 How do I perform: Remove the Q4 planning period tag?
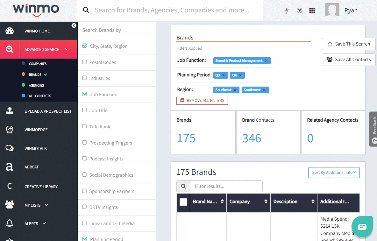[x=240, y=75]
